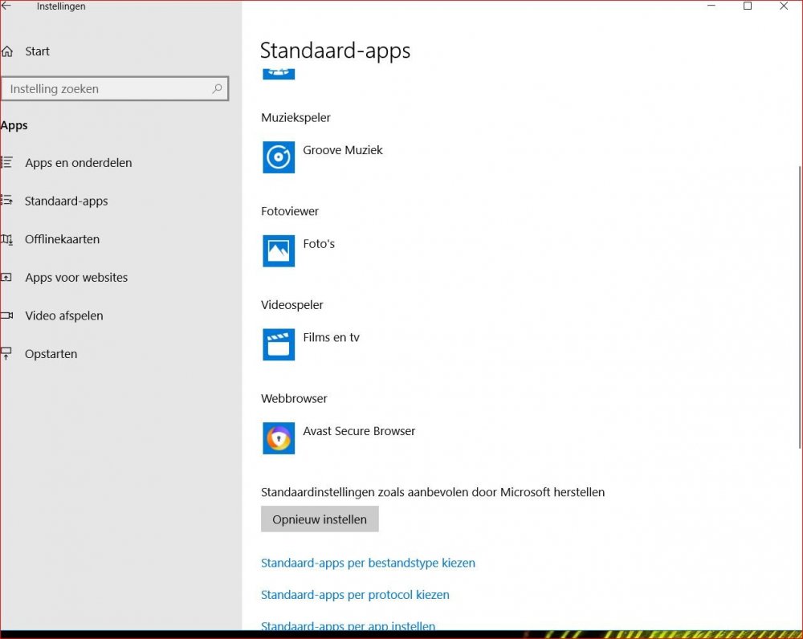Click the Avast Secure Browser icon
Viewport: 803px width, 639px height.
point(279,438)
